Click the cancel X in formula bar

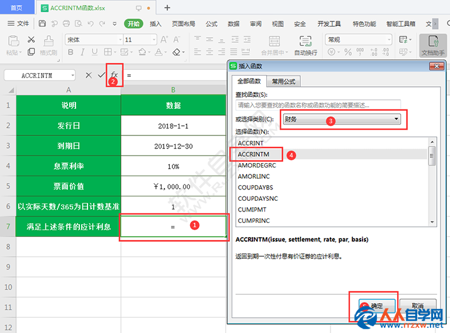pyautogui.click(x=89, y=75)
